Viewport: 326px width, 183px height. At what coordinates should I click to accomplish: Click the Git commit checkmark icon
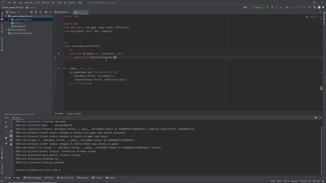coord(296,7)
